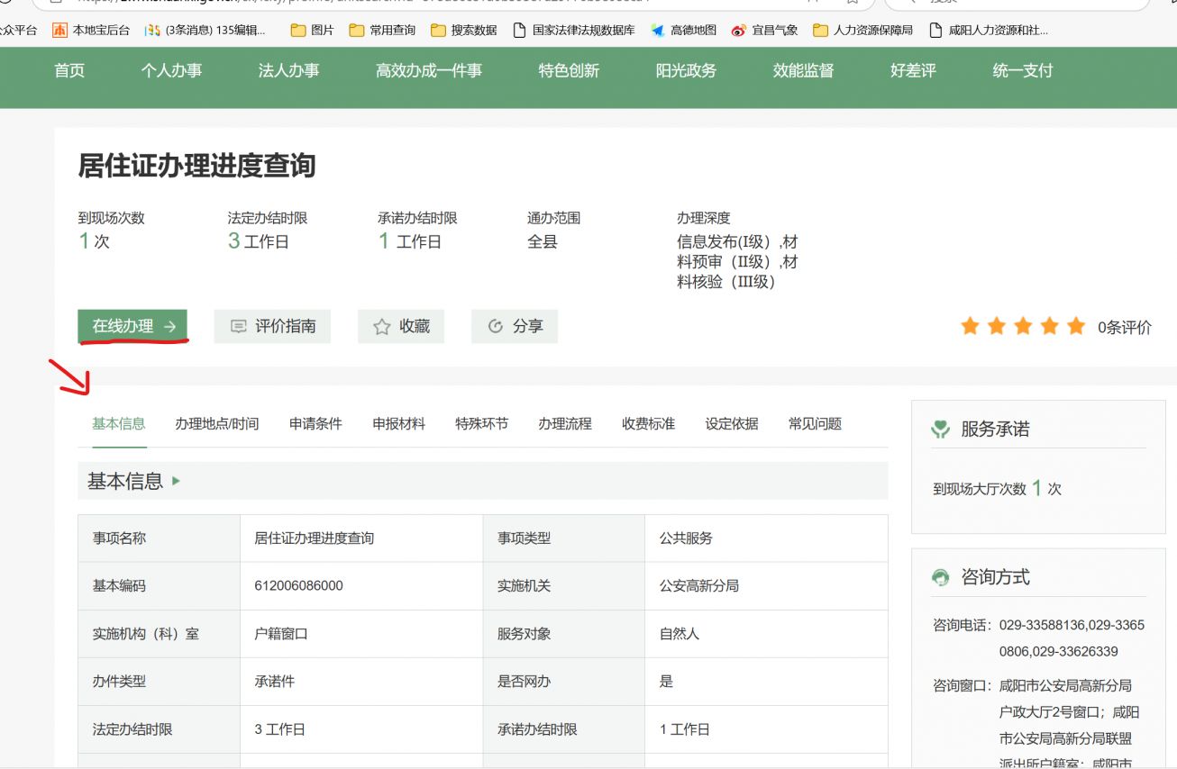This screenshot has width=1177, height=769.
Task: Open the 常用查询 bookmark folder
Action: [x=382, y=30]
